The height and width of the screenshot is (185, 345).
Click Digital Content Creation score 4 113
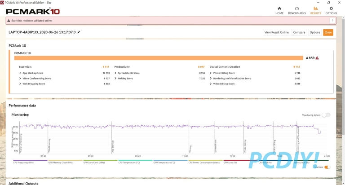click(x=296, y=67)
